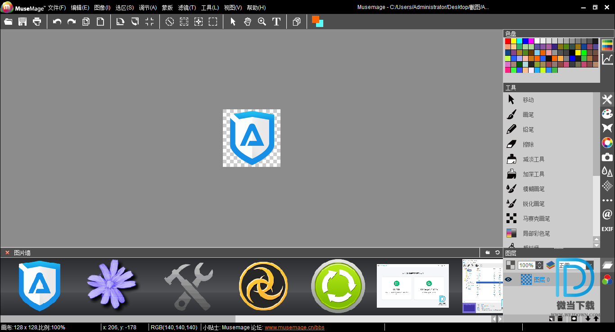Refresh the picture wall with circular arrow
615x332 pixels.
497,252
